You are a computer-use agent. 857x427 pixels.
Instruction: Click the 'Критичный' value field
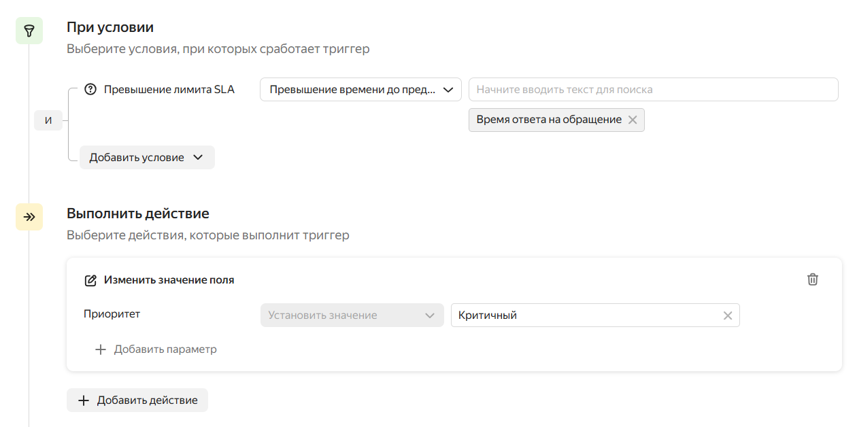(585, 315)
